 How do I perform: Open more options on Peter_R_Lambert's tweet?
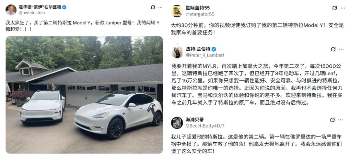(341, 49)
